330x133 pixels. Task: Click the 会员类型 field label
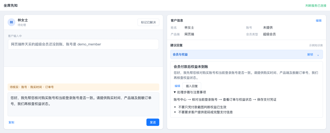point(252,34)
